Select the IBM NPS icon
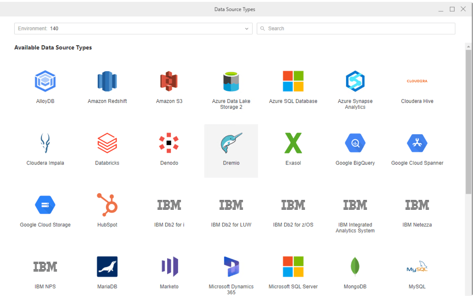This screenshot has width=475, height=299. (x=45, y=267)
